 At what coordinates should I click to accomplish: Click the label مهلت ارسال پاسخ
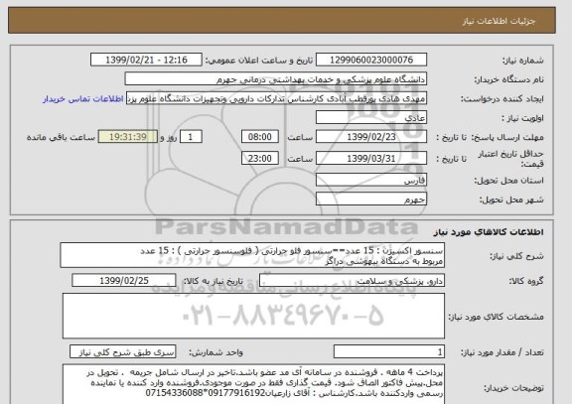pyautogui.click(x=507, y=137)
